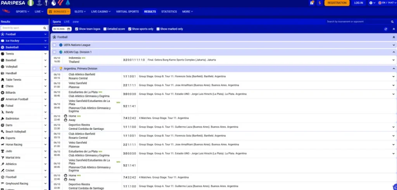Click the Nigeria flag icon beside logo
397x190 pixels.
tap(31, 3)
